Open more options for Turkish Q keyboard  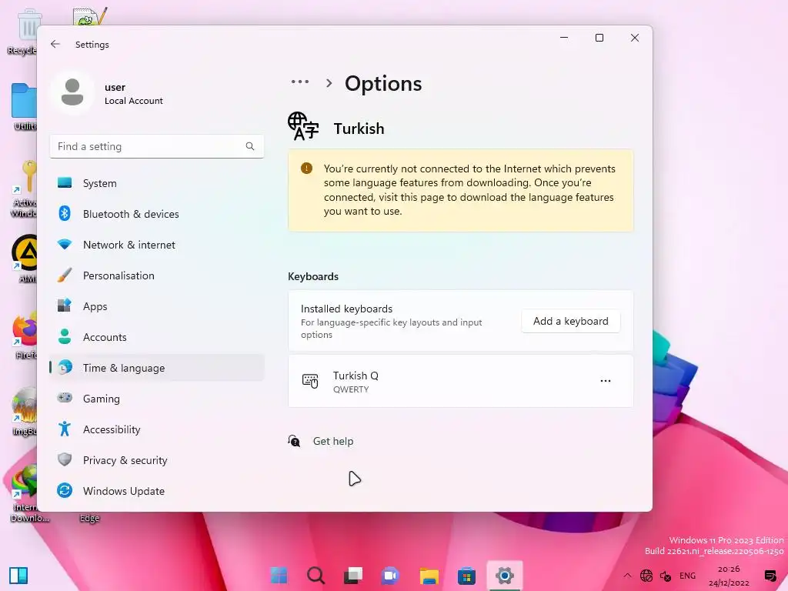(606, 381)
